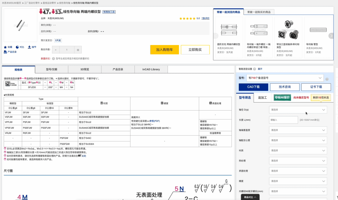Open the 型号 candidate models dropdown
The image size is (338, 200).
285,78
